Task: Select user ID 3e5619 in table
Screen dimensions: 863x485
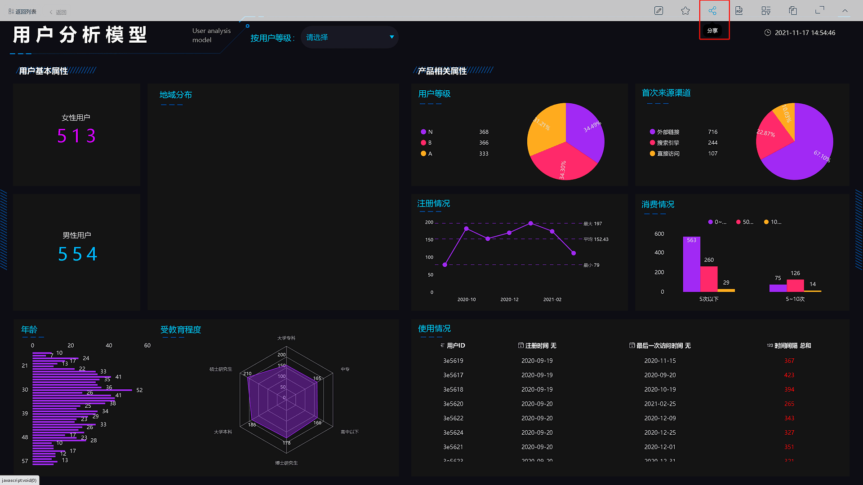Action: [x=453, y=361]
